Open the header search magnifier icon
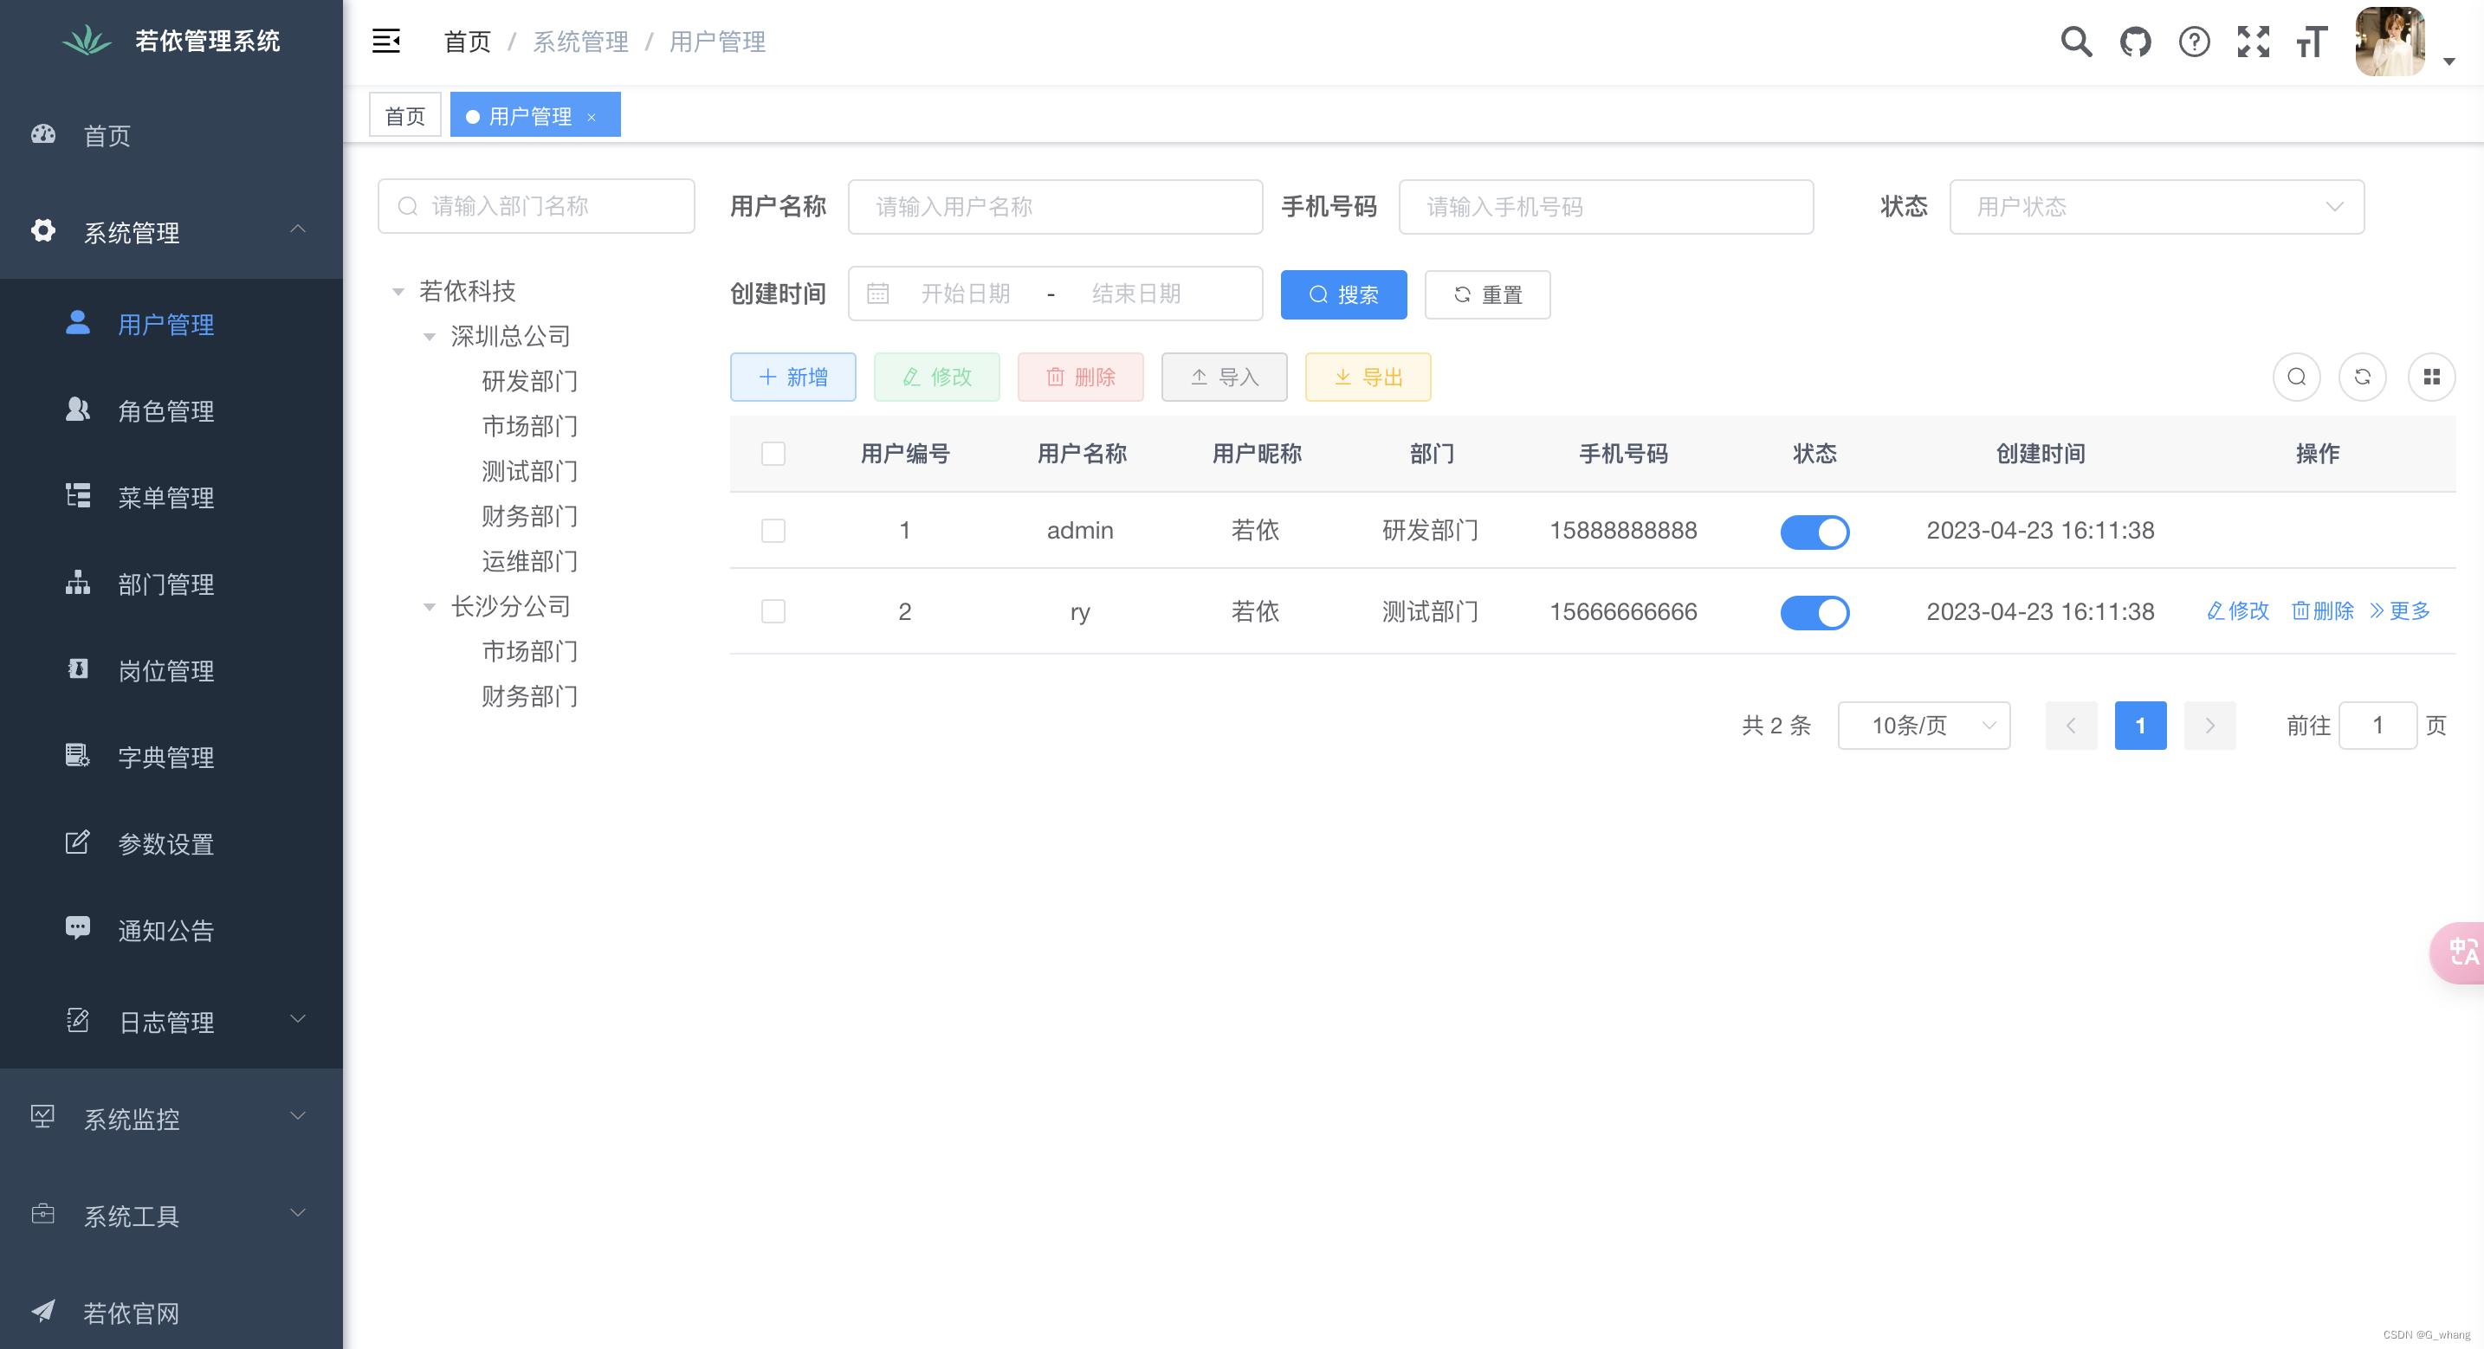Viewport: 2484px width, 1349px height. pos(2075,42)
